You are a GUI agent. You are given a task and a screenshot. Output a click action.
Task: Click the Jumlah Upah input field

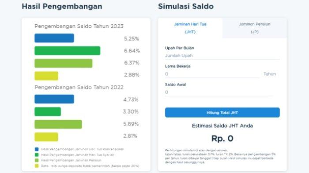222,55
